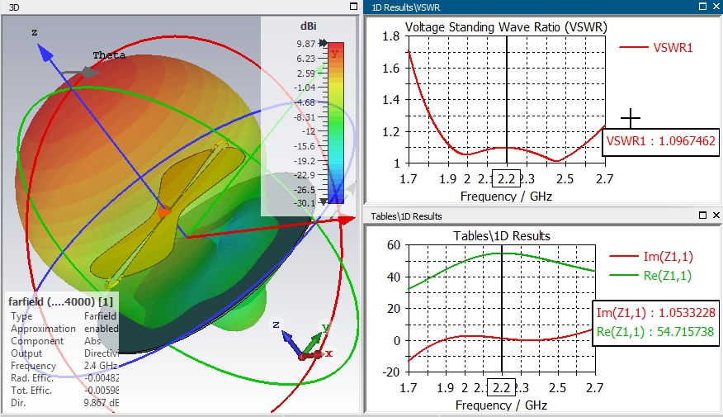
Task: Click the top arrow of the dBi color scale
Action: [324, 43]
